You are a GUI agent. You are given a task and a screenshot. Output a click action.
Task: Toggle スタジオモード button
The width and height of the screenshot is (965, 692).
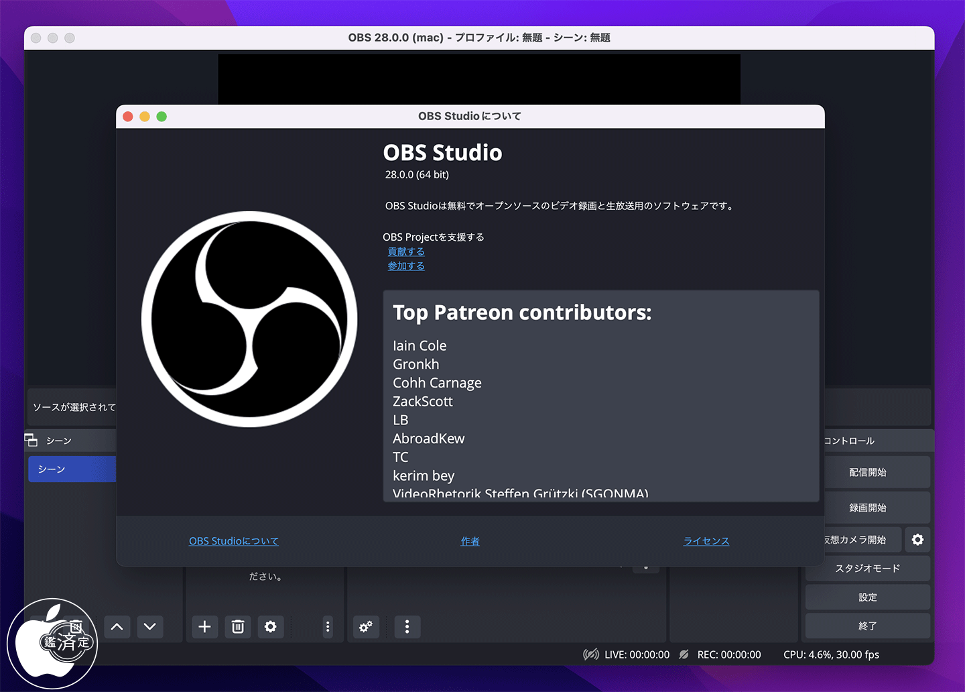(x=868, y=569)
